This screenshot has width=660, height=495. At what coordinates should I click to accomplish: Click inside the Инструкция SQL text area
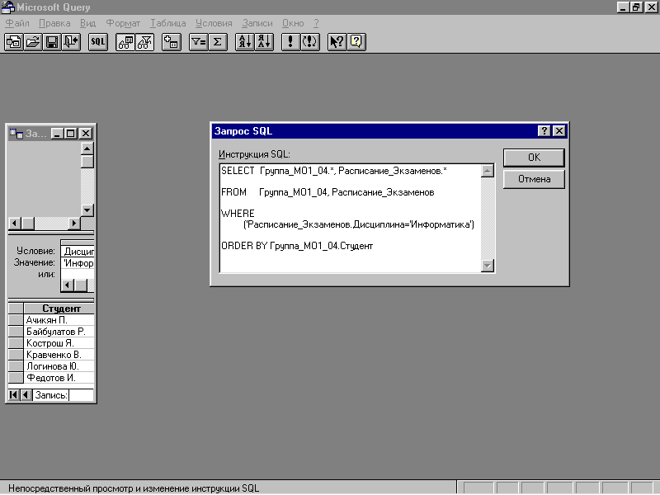pyautogui.click(x=350, y=219)
